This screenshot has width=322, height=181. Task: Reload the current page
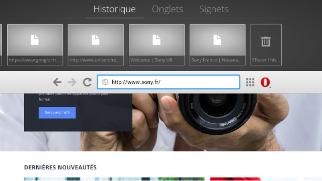87,82
